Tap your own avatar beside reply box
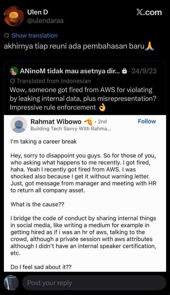This screenshot has width=170, height=295. [11, 283]
